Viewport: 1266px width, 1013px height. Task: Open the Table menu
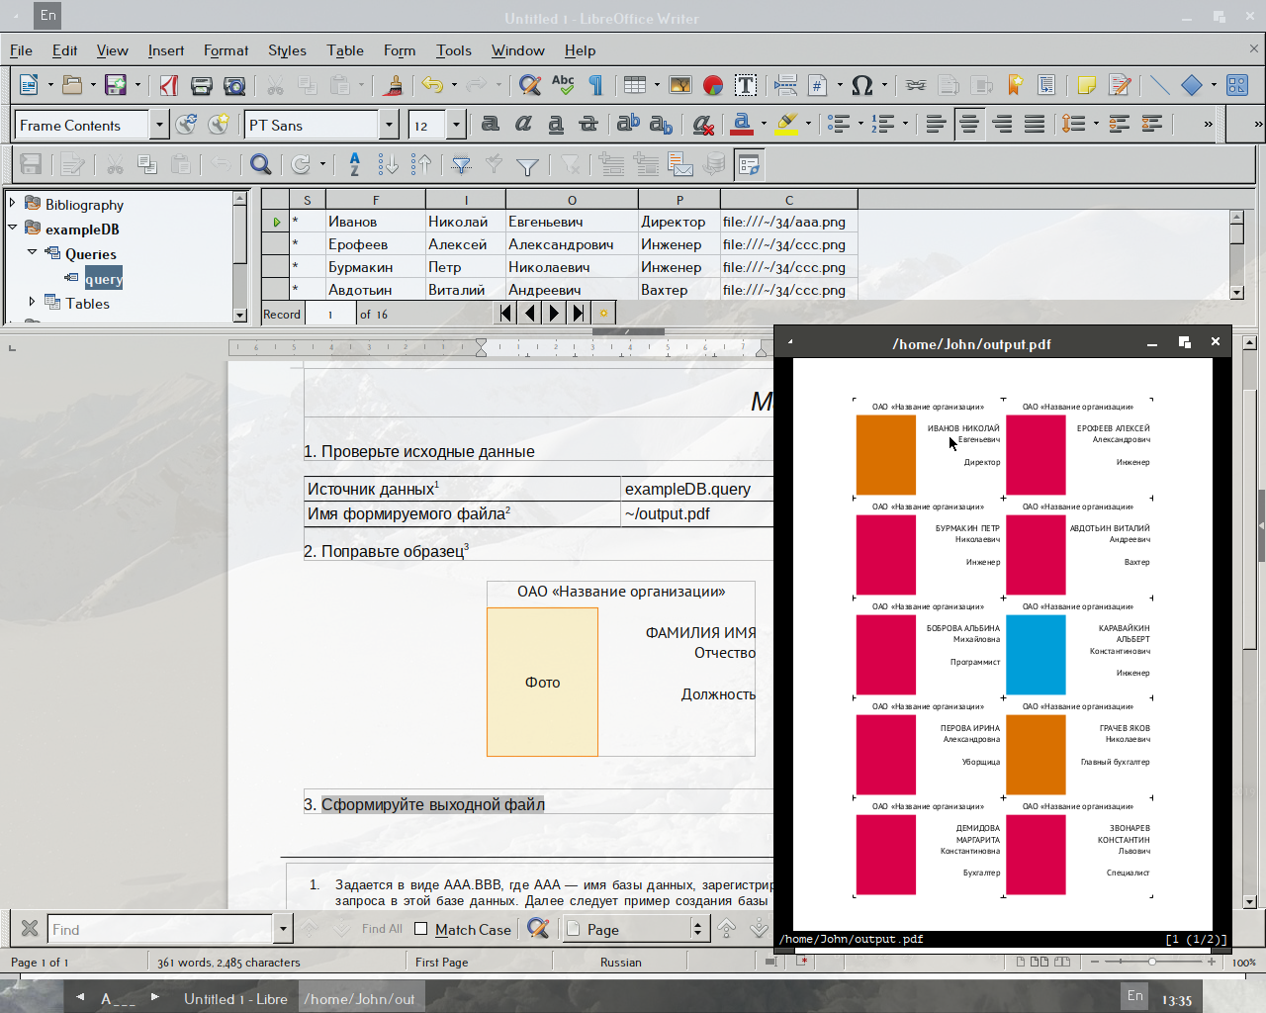(345, 50)
